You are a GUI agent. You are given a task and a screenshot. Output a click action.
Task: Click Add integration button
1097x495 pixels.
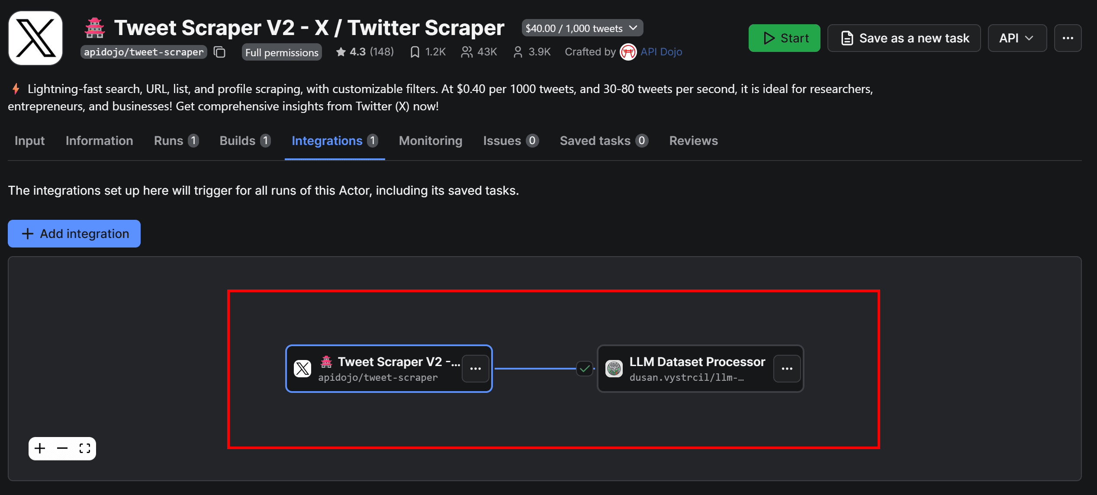click(74, 234)
